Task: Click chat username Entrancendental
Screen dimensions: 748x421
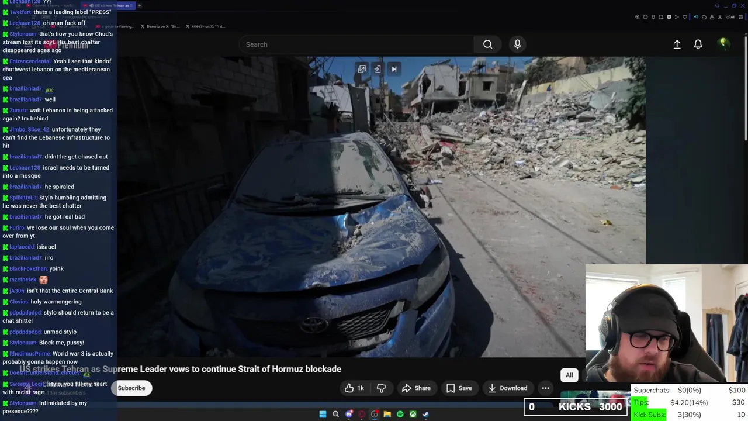Action: coord(30,61)
